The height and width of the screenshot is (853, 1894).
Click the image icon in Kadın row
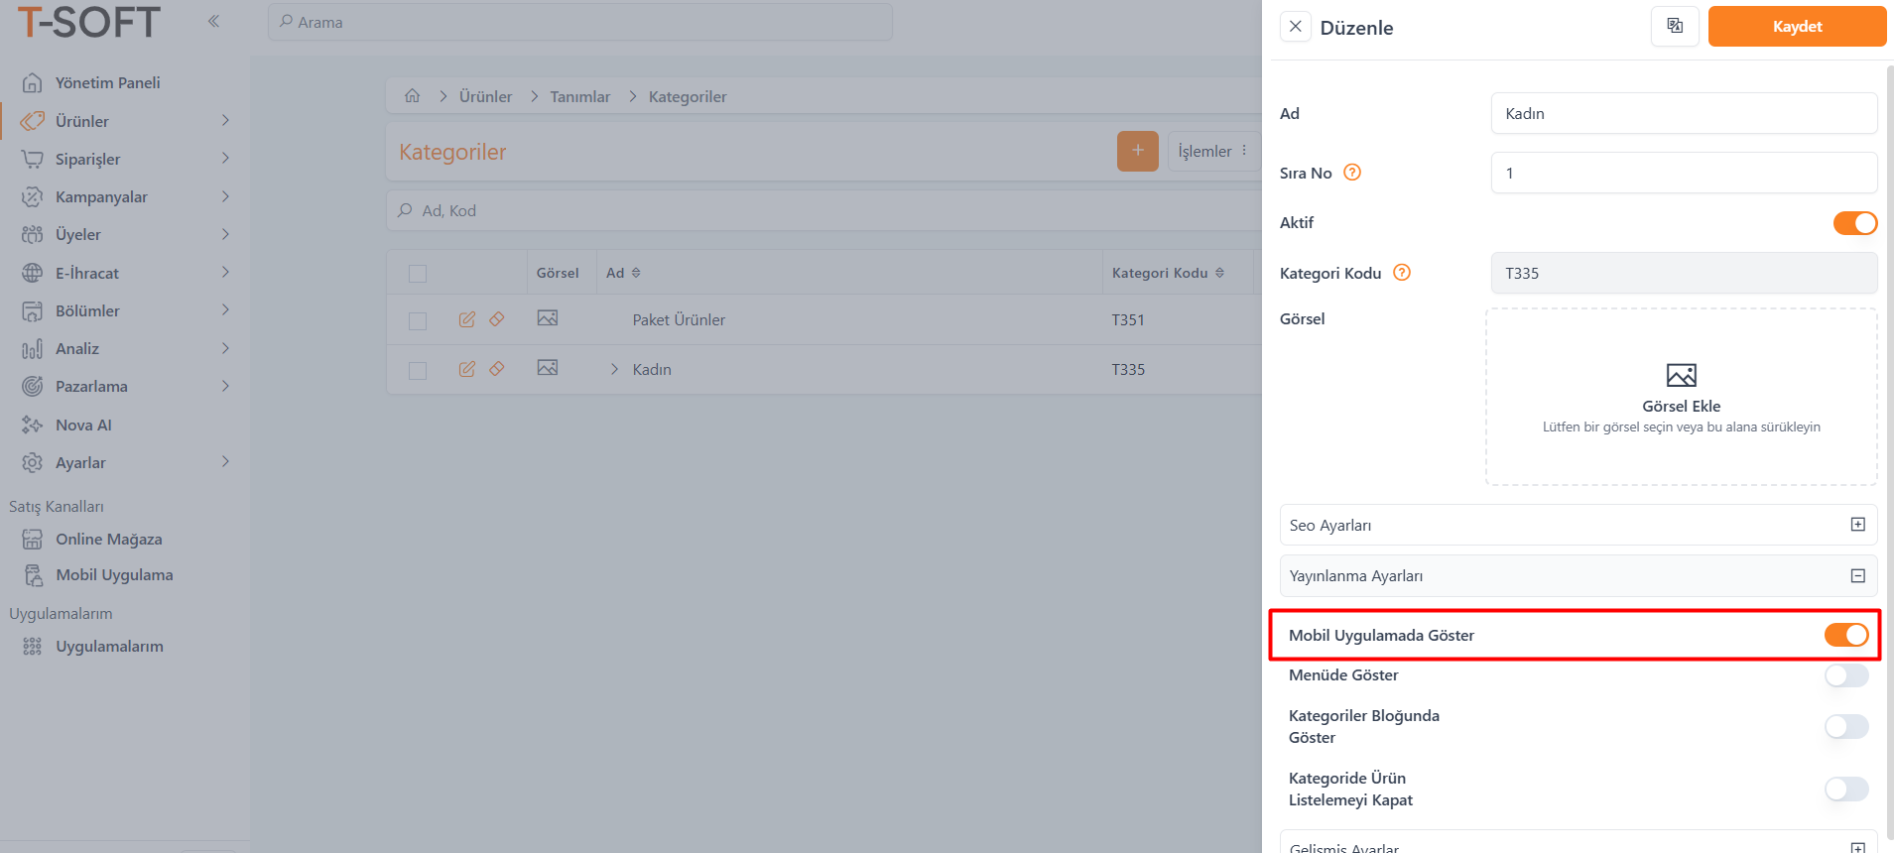[x=548, y=368]
